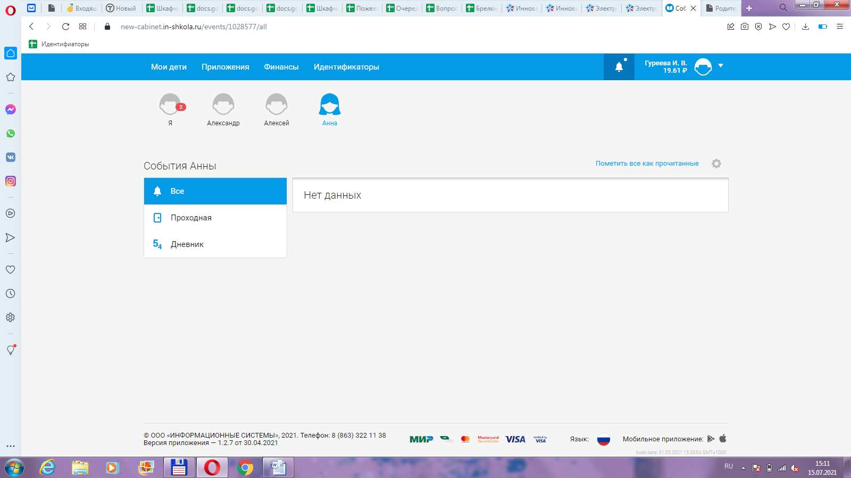
Task: Switch to the Родите browser tab
Action: click(x=721, y=8)
